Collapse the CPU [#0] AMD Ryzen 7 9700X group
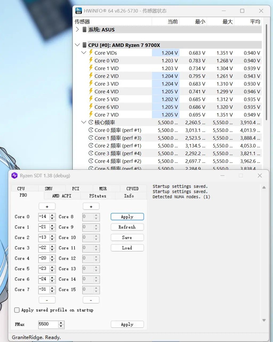 77,45
